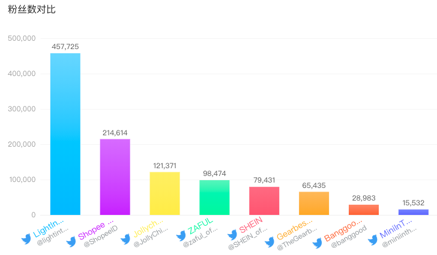437x255 pixels.
Task: Click the green ZAFUL bar
Action: (x=214, y=197)
